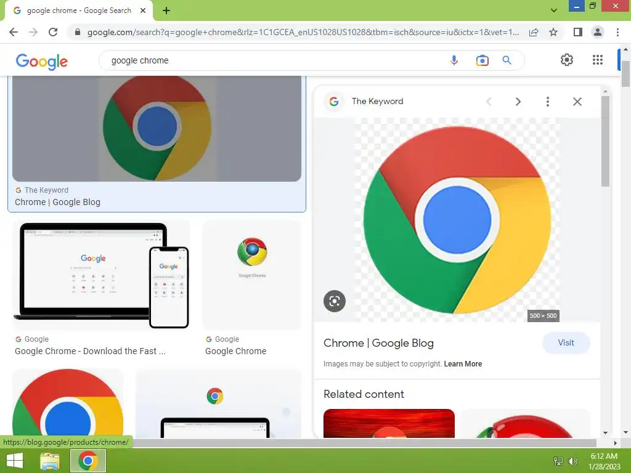Screen dimensions: 631x473
Task: Toggle the Chrome side panel
Action: (x=577, y=32)
